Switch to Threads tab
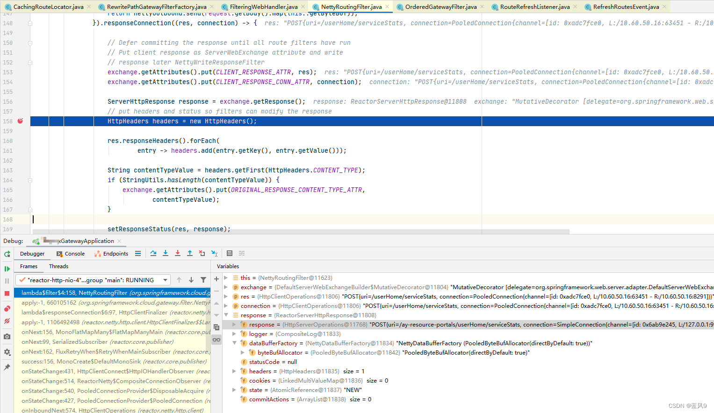 (x=58, y=266)
